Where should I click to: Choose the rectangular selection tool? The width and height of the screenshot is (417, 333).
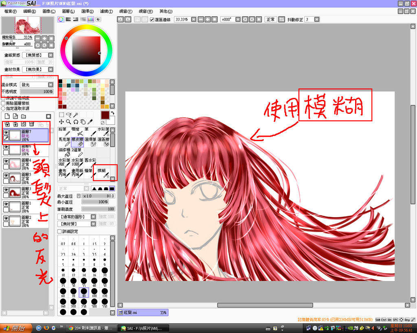click(x=61, y=115)
